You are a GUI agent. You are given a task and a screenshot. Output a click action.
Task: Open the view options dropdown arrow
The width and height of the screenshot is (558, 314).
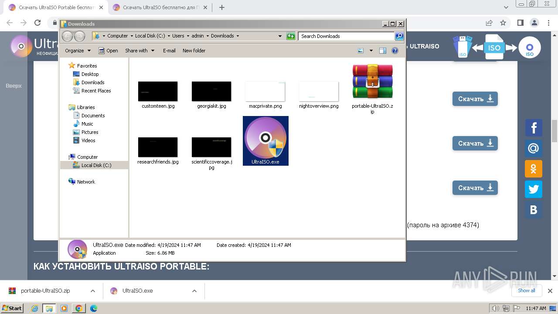tap(371, 51)
